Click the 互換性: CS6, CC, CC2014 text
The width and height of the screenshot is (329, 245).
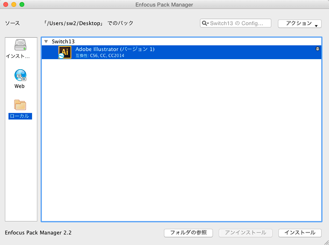(100, 56)
